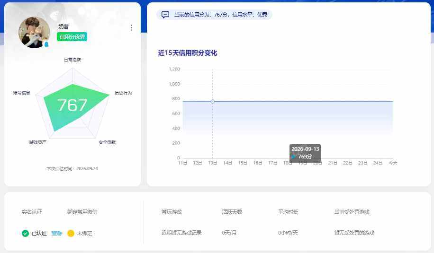Open the 查看 link next to 已认证

pyautogui.click(x=57, y=233)
